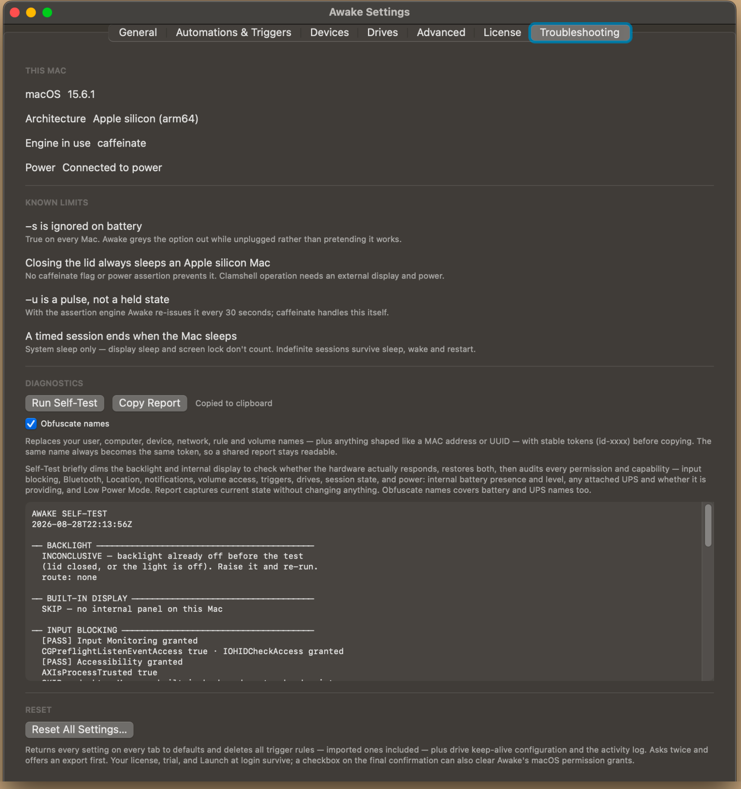Click the 'Connected to power' status
741x789 pixels.
pyautogui.click(x=112, y=168)
